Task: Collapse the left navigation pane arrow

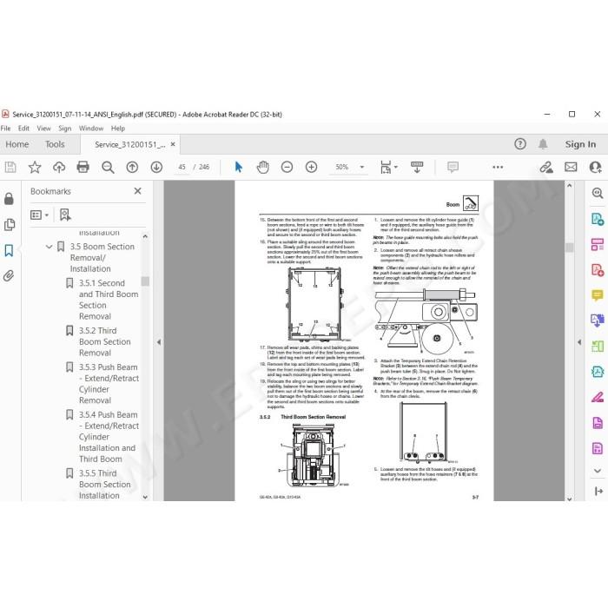Action: 159,342
